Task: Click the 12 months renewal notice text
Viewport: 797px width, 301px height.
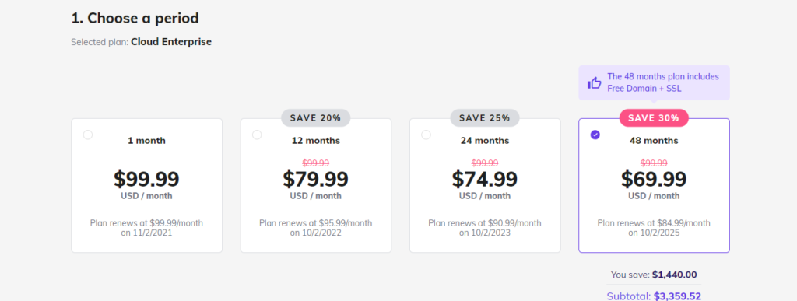Action: 316,228
